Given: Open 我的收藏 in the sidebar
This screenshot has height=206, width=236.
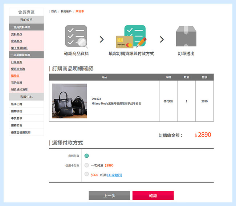Looking at the screenshot, I should pos(16,83).
